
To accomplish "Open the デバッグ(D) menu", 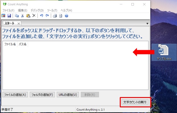I will pos(37,10).
